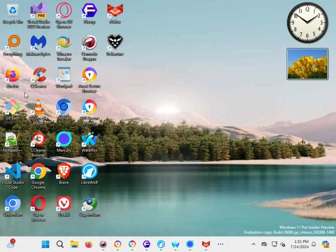Select the Google Chrome desktop shortcut

click(x=38, y=176)
